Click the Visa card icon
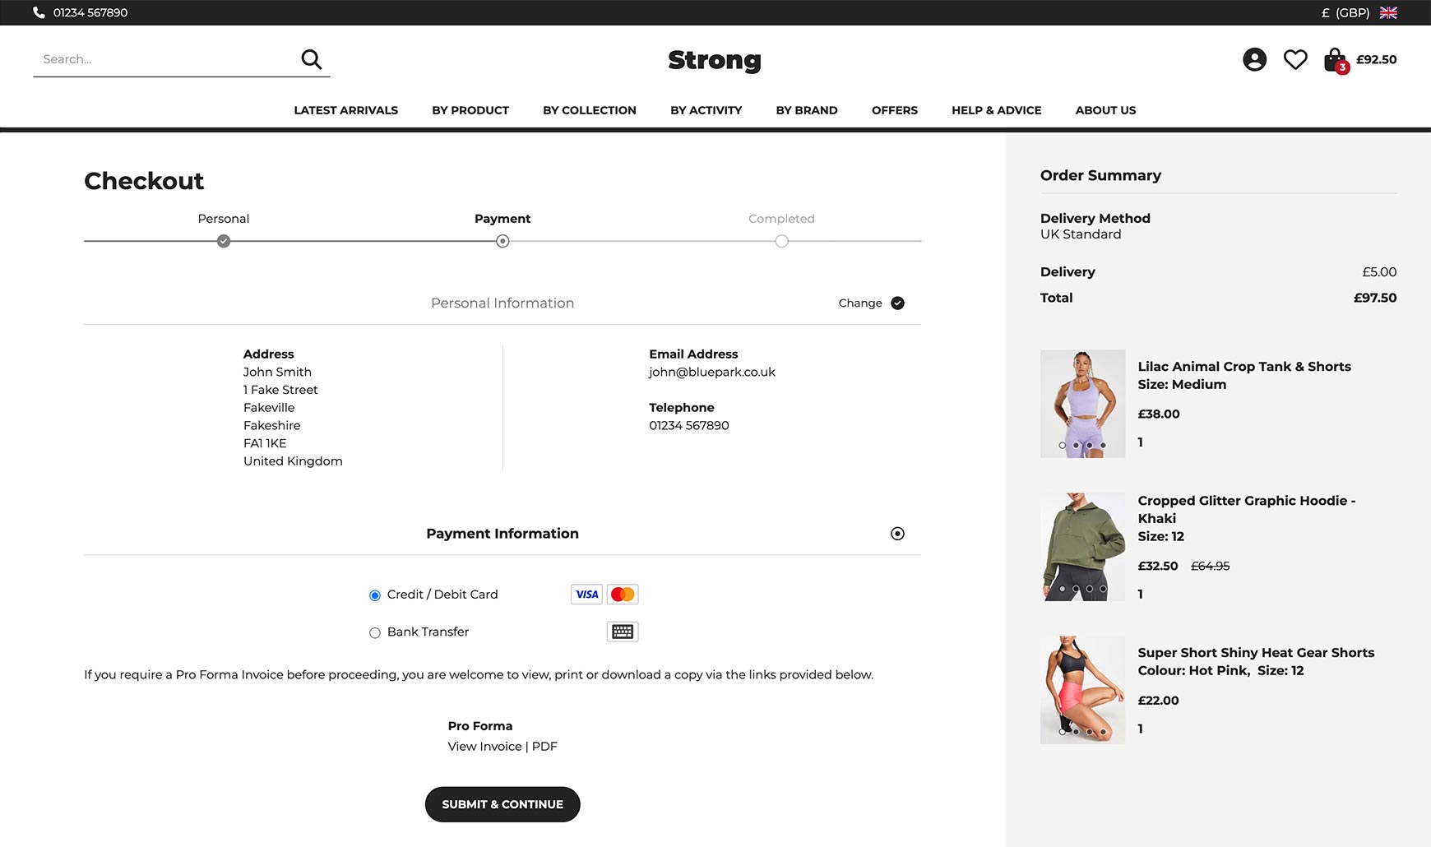The height and width of the screenshot is (847, 1431). click(x=586, y=595)
